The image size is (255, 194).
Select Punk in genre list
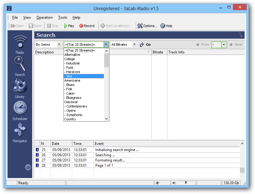pos(84,68)
